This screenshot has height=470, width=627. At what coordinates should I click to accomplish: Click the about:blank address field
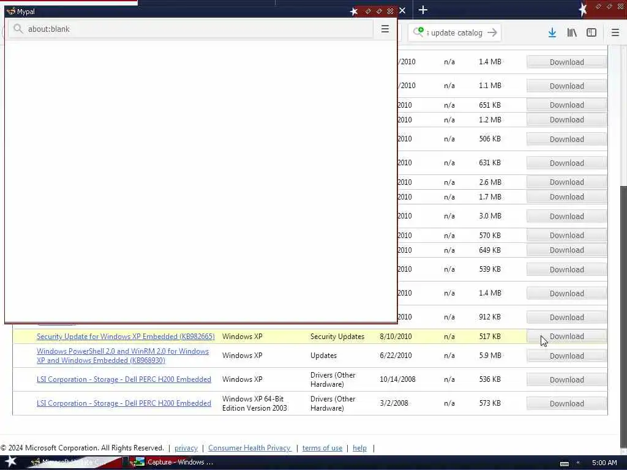coord(191,29)
